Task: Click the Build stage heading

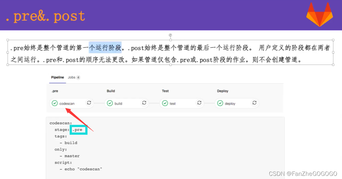Action: 111,91
